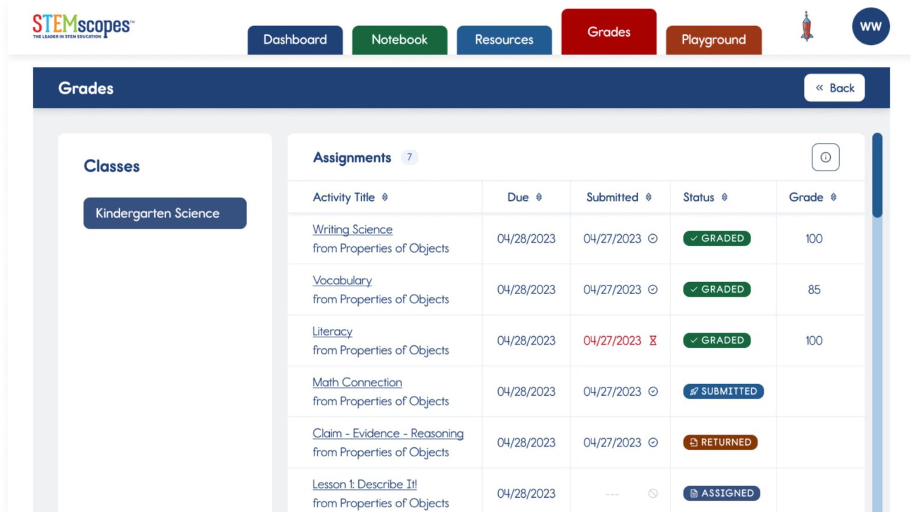
Task: Go to the Playground tab
Action: [x=713, y=40]
